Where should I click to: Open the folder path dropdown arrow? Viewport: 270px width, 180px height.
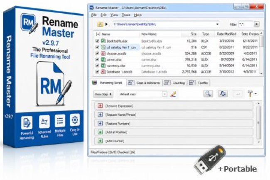[217, 24]
